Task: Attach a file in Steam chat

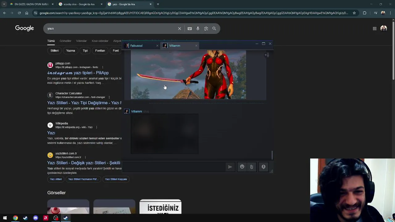Action: coord(252,167)
